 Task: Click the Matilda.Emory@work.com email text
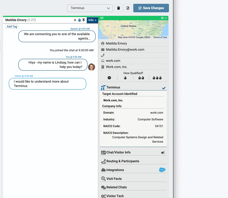click(x=125, y=50)
